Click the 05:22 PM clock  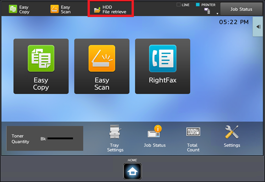pos(234,22)
